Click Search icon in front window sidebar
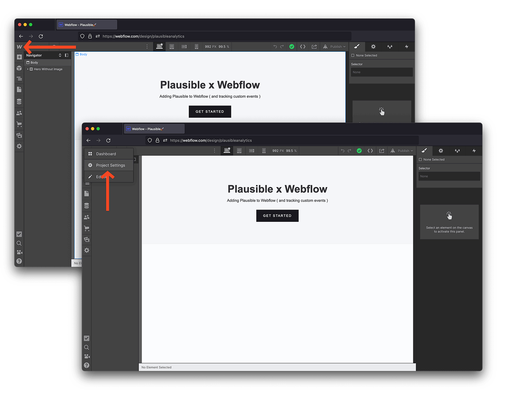 click(87, 347)
